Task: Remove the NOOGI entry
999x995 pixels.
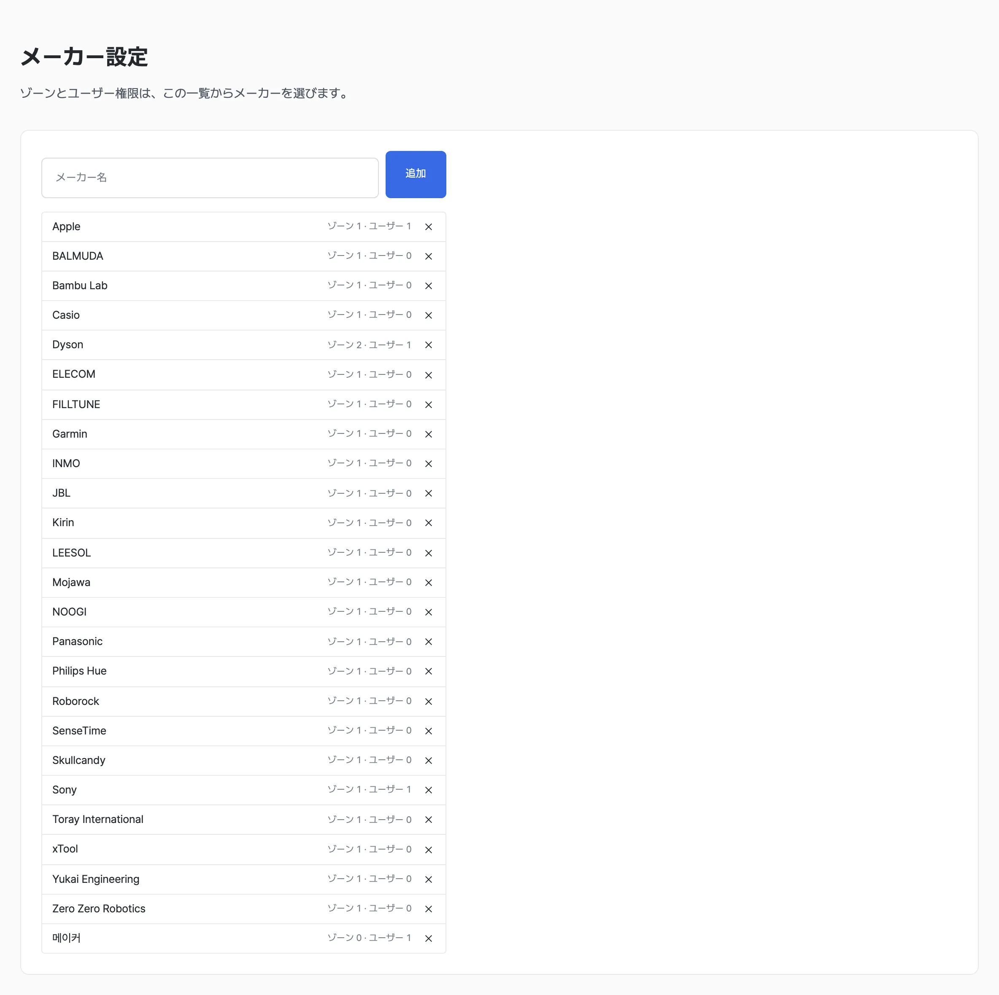Action: 428,612
